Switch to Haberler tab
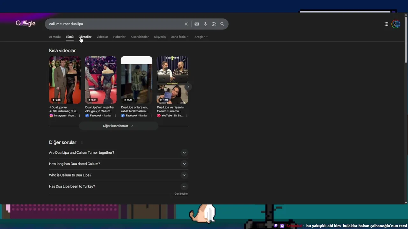The width and height of the screenshot is (408, 229). click(119, 37)
